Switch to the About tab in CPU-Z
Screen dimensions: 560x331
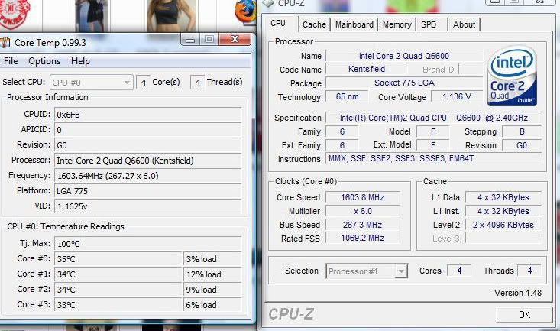pos(464,24)
